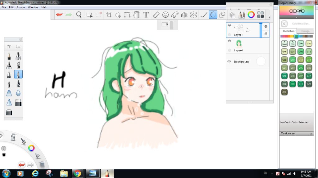Open the Image menu
The height and width of the screenshot is (178, 318).
click(21, 7)
